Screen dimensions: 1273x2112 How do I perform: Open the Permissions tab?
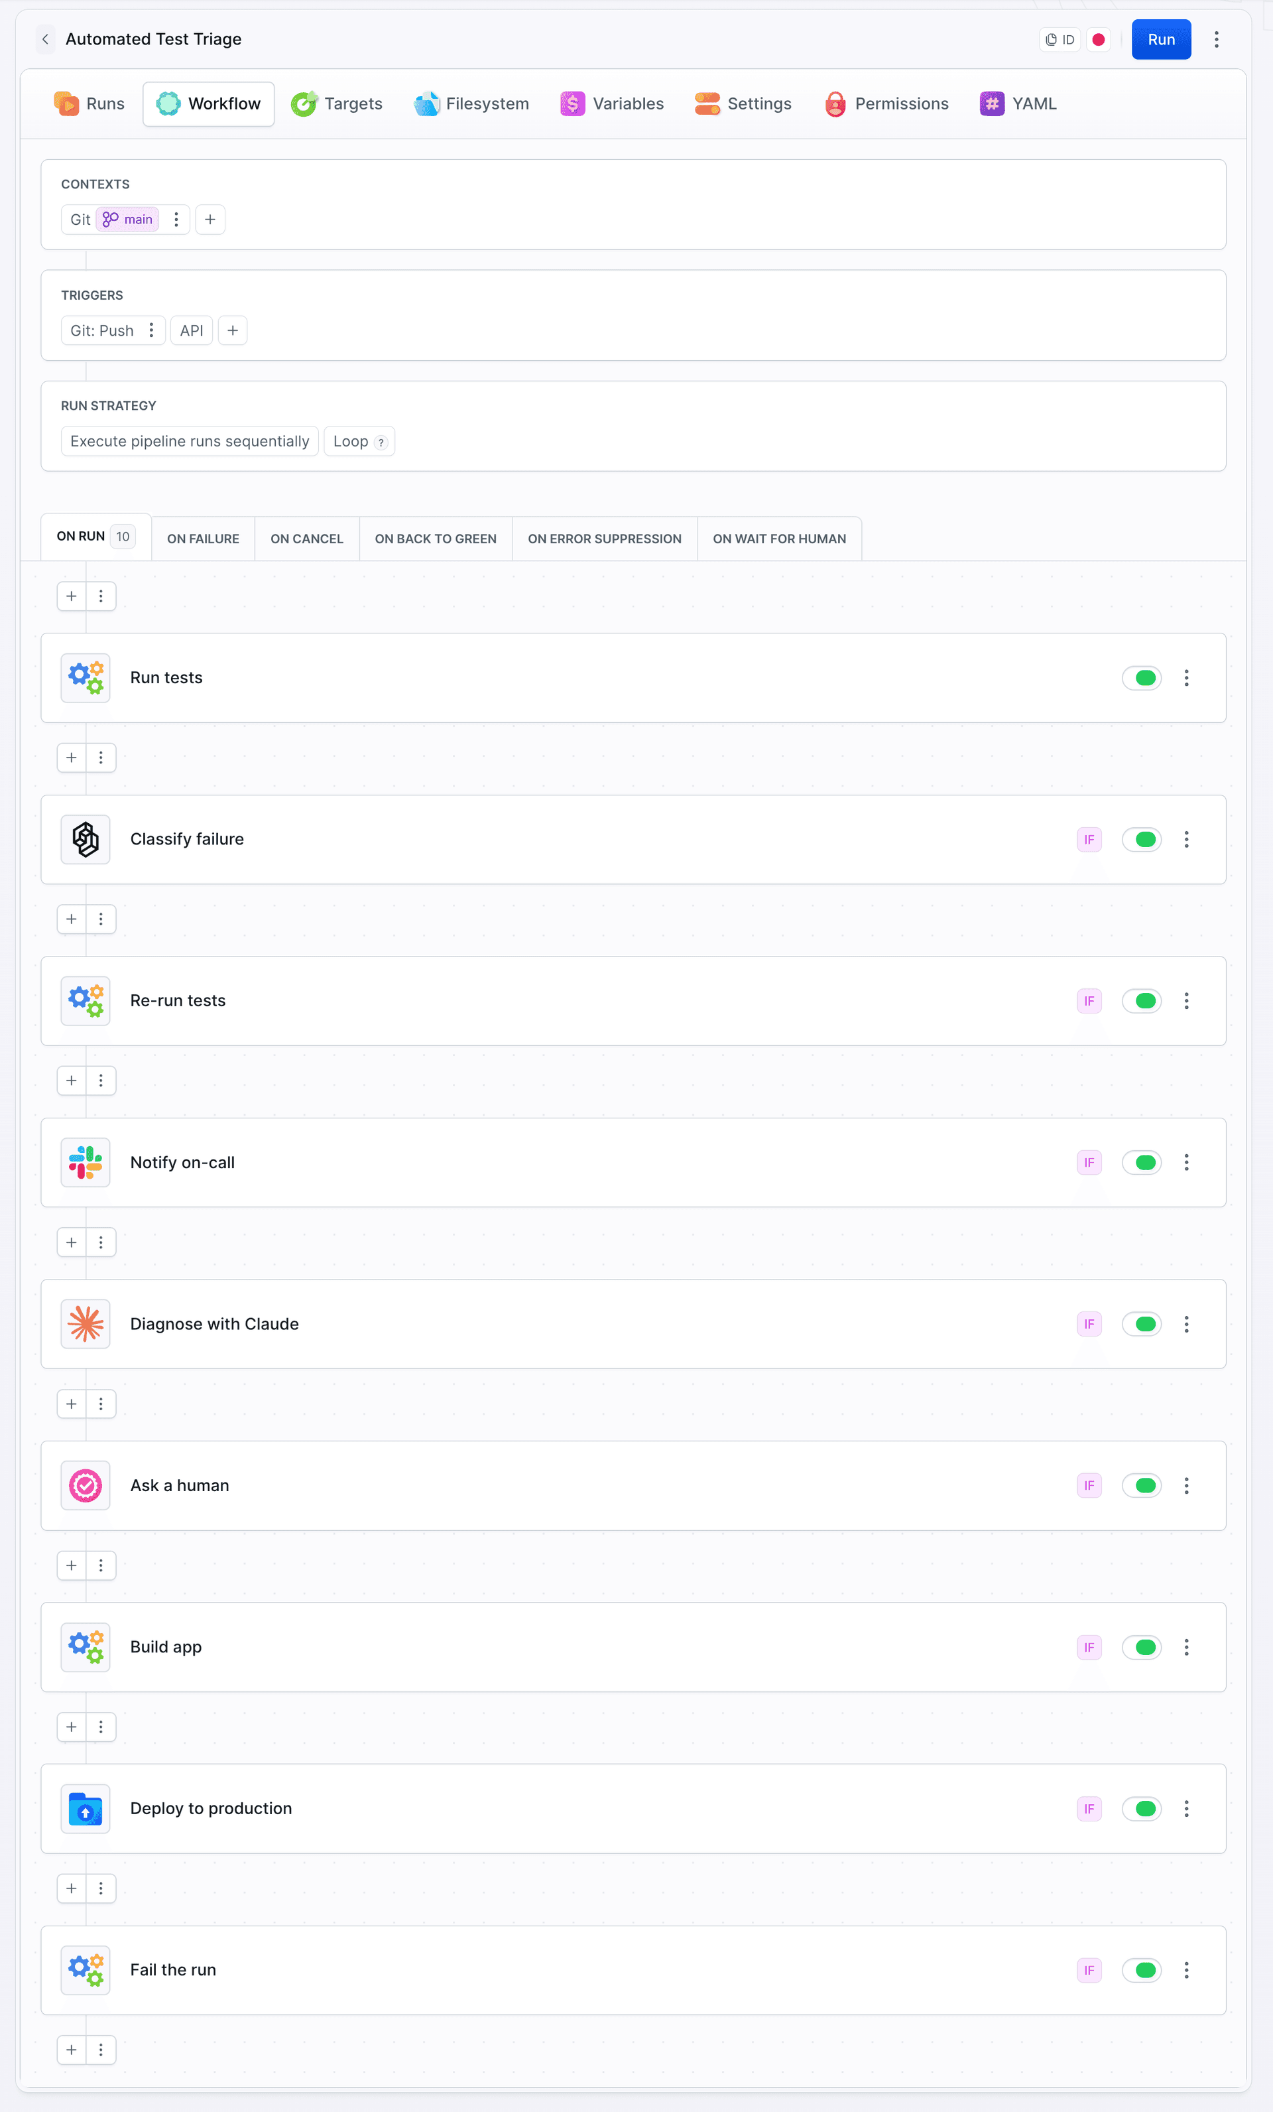tap(886, 103)
